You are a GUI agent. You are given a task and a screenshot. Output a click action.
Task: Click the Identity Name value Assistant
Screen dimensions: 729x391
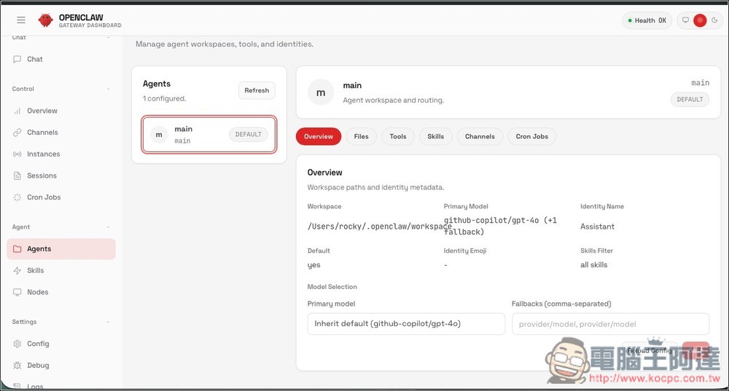[597, 226]
